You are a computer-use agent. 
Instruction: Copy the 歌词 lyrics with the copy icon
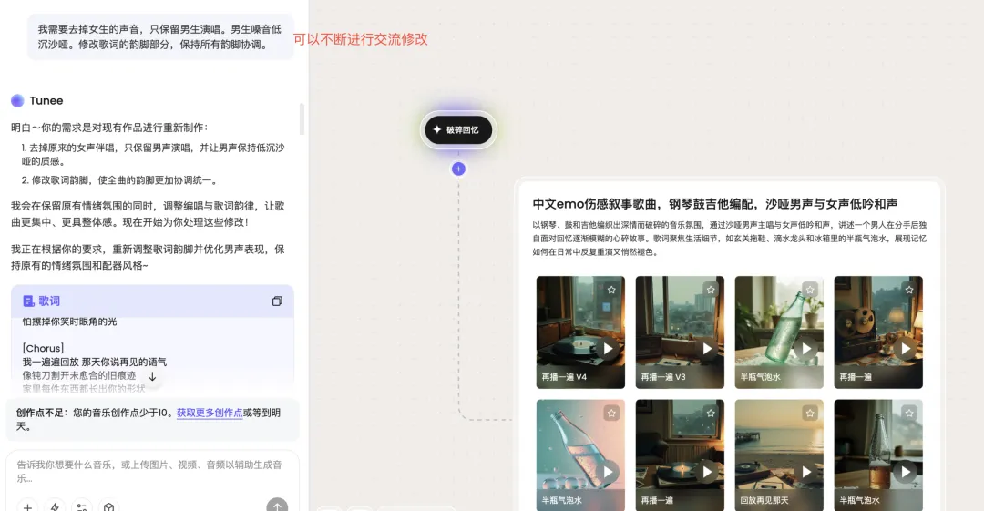(x=277, y=301)
